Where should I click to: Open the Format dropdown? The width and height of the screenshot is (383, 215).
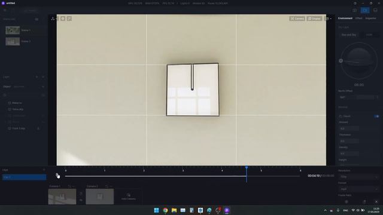pyautogui.click(x=358, y=189)
